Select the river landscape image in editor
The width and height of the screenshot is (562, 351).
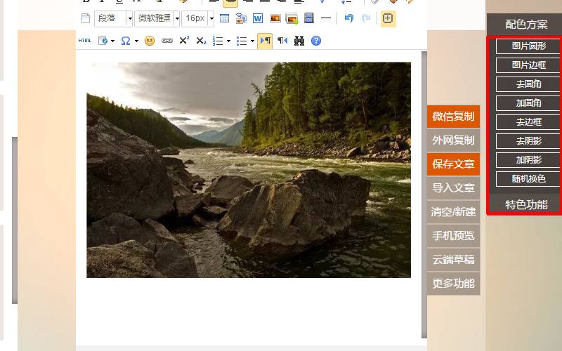pos(248,170)
